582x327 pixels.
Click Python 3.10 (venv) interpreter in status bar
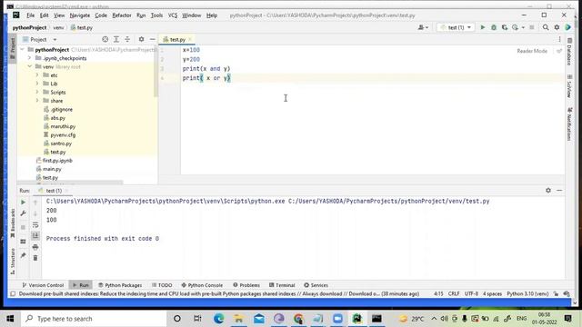(527, 293)
